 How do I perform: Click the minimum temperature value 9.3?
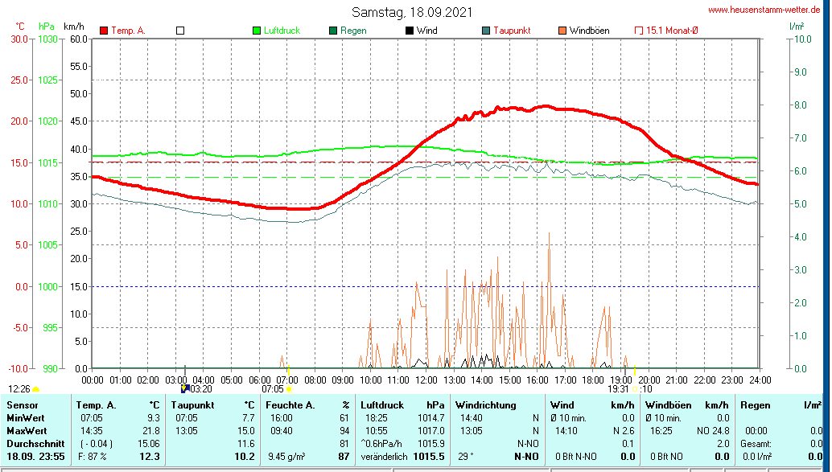(x=154, y=418)
